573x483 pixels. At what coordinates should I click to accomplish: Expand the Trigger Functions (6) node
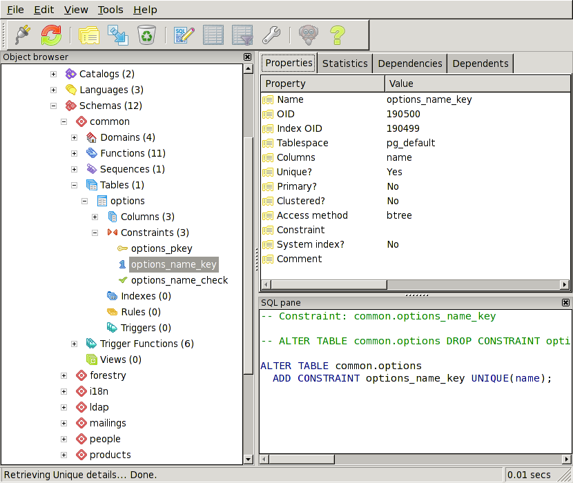click(x=75, y=344)
